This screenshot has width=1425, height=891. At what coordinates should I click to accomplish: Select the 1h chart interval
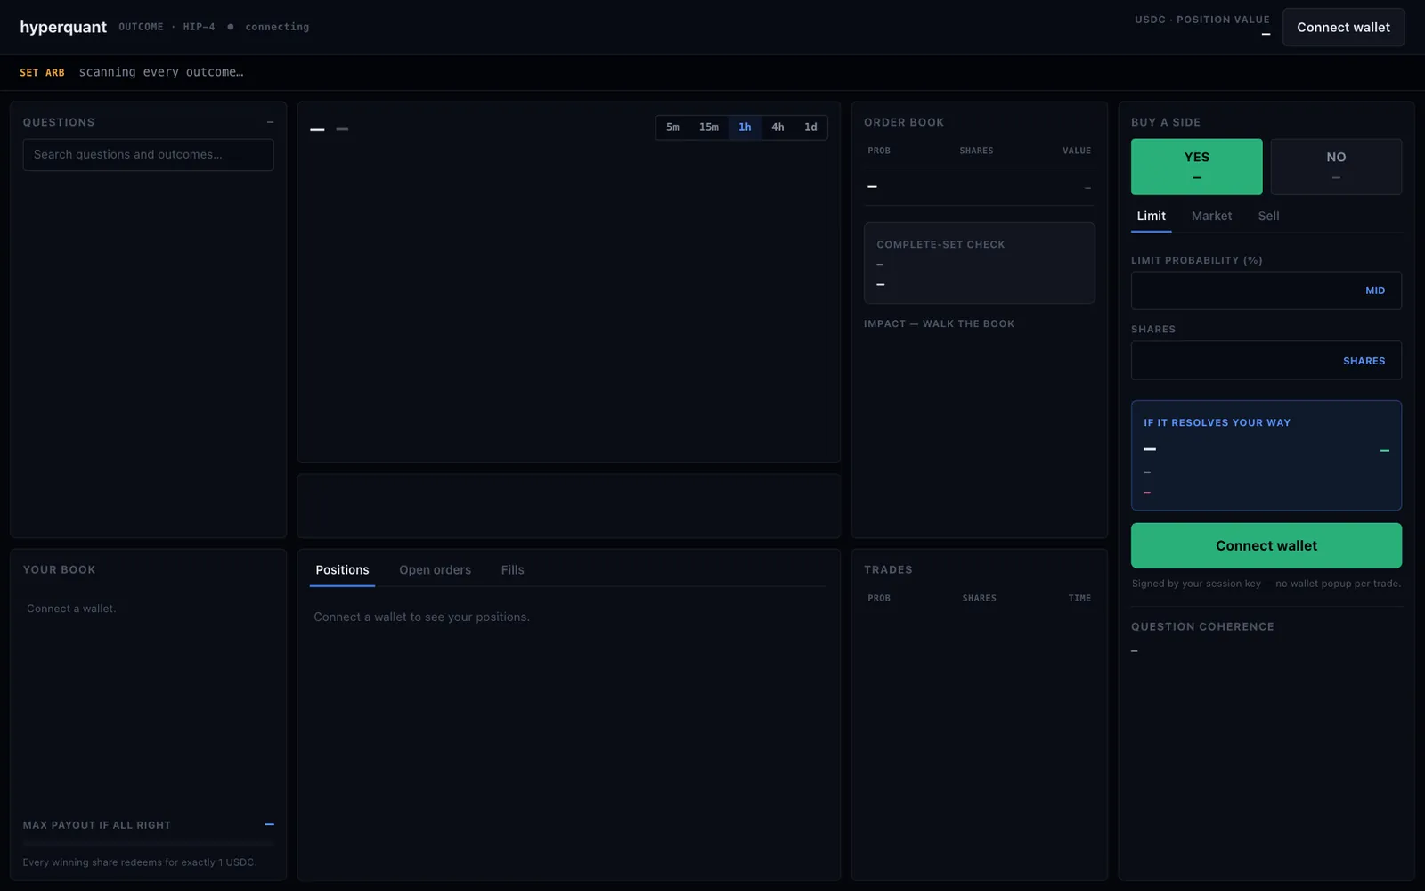[x=745, y=127]
